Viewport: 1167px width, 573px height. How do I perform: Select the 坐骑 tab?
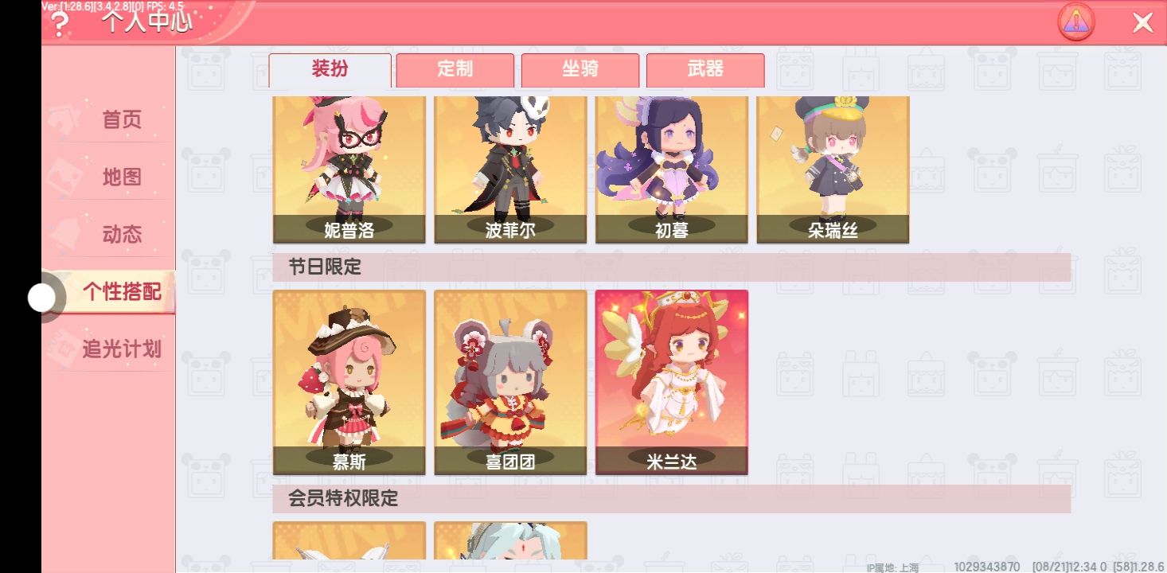point(580,70)
